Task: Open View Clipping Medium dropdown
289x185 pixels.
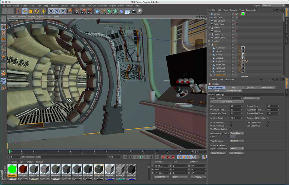Action: (x=237, y=141)
